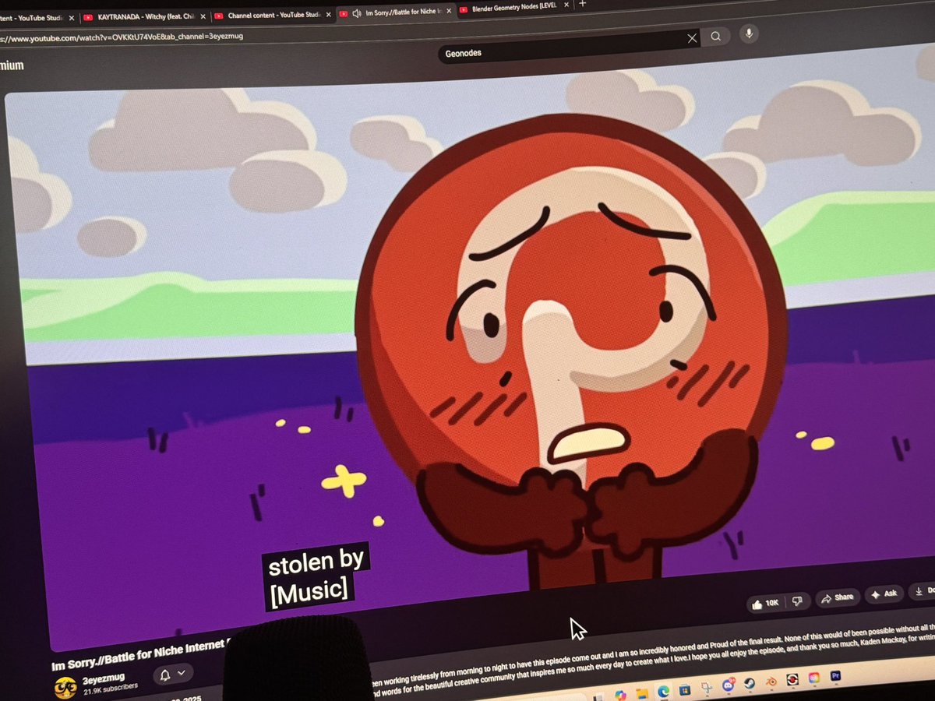Open Snipping Tool from taskbar
Screen dimensions: 935x701
coord(706,688)
